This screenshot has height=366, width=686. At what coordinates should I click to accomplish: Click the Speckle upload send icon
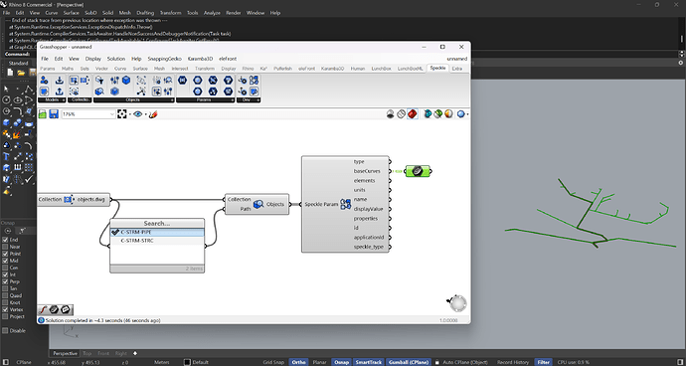click(60, 91)
